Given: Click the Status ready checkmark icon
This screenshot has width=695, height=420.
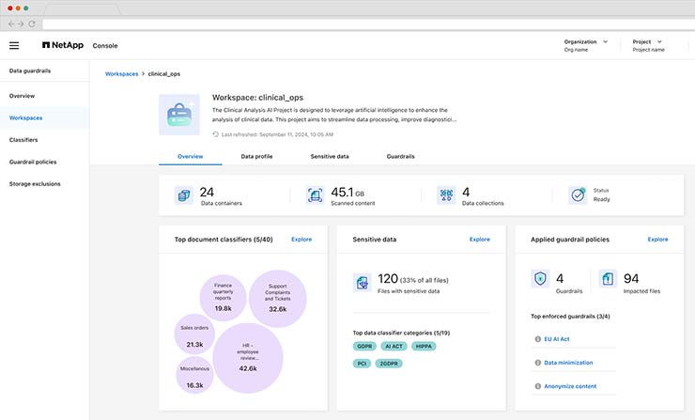Looking at the screenshot, I should pyautogui.click(x=578, y=195).
